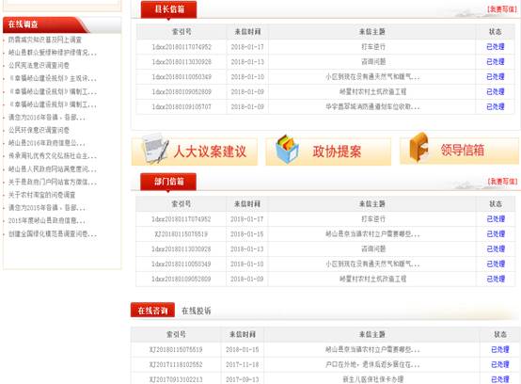Click 已处理 status for the 2017-11-18 consultation
This screenshot has height=384, width=521.
tap(499, 365)
